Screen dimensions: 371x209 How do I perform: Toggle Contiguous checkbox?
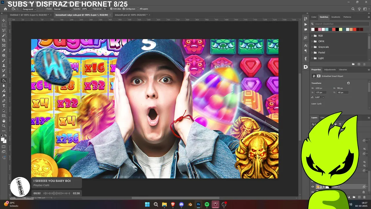point(124,9)
